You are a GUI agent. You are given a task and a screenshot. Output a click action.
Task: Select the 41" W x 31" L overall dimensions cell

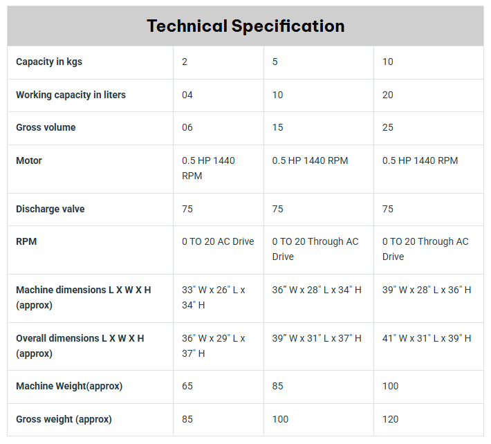(427, 338)
